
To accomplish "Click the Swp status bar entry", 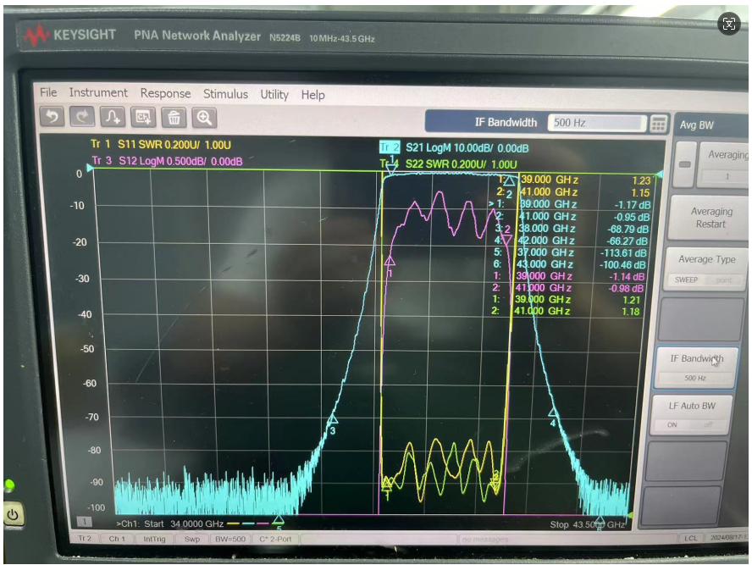I will [192, 539].
